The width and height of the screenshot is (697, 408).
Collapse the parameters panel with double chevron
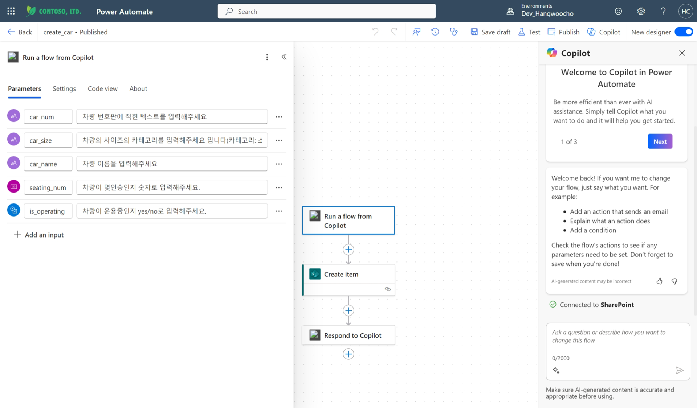coord(284,57)
